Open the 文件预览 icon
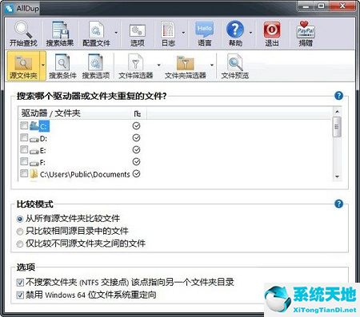The height and width of the screenshot is (317, 360). [x=234, y=62]
